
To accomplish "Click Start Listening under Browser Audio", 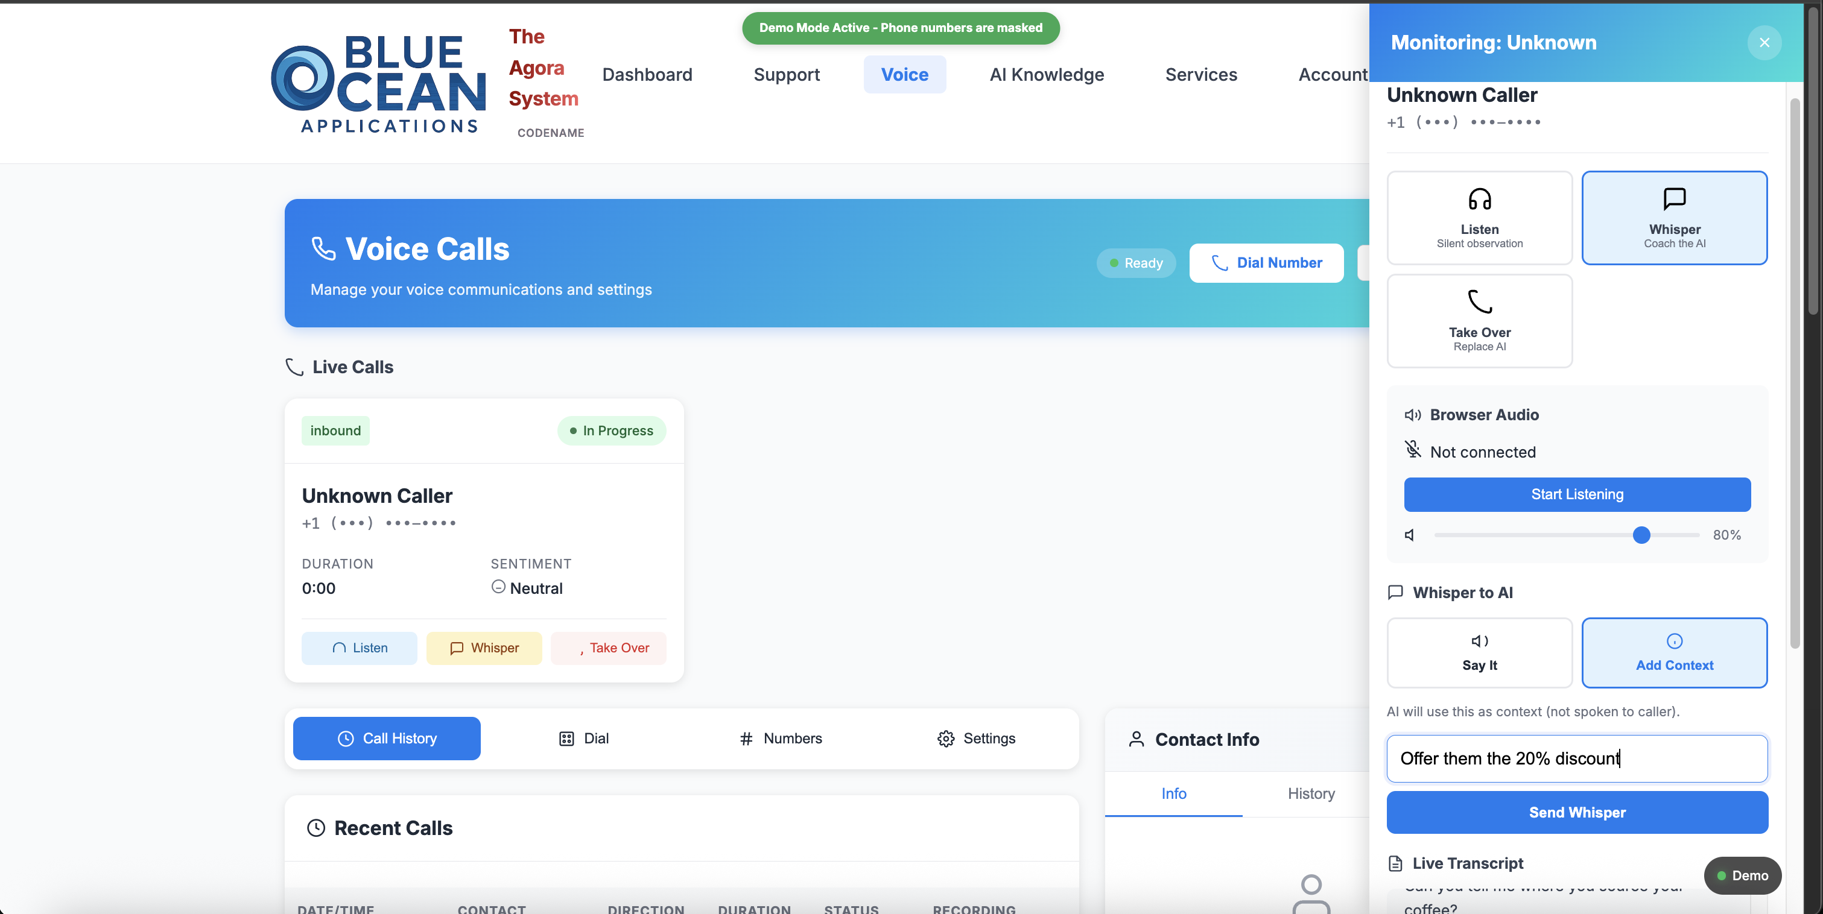I will tap(1577, 494).
